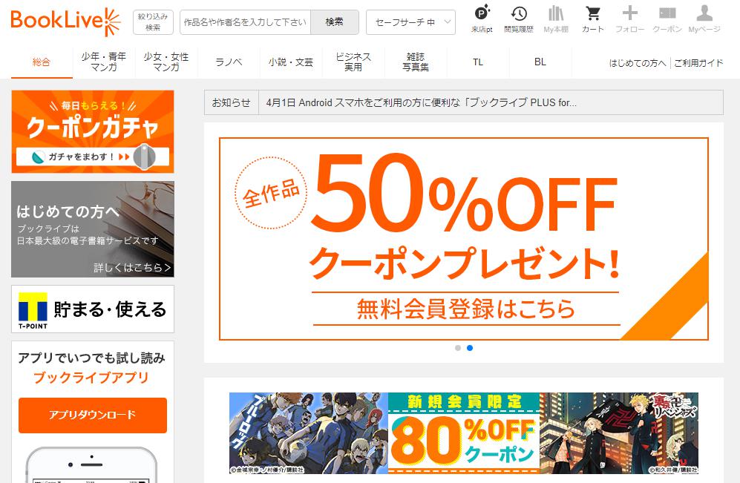Select the second carousel dot indicator
This screenshot has width=740, height=483.
point(470,348)
